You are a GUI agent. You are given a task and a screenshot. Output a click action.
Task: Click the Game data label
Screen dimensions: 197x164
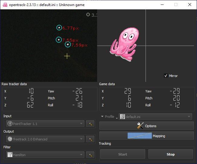(107, 84)
